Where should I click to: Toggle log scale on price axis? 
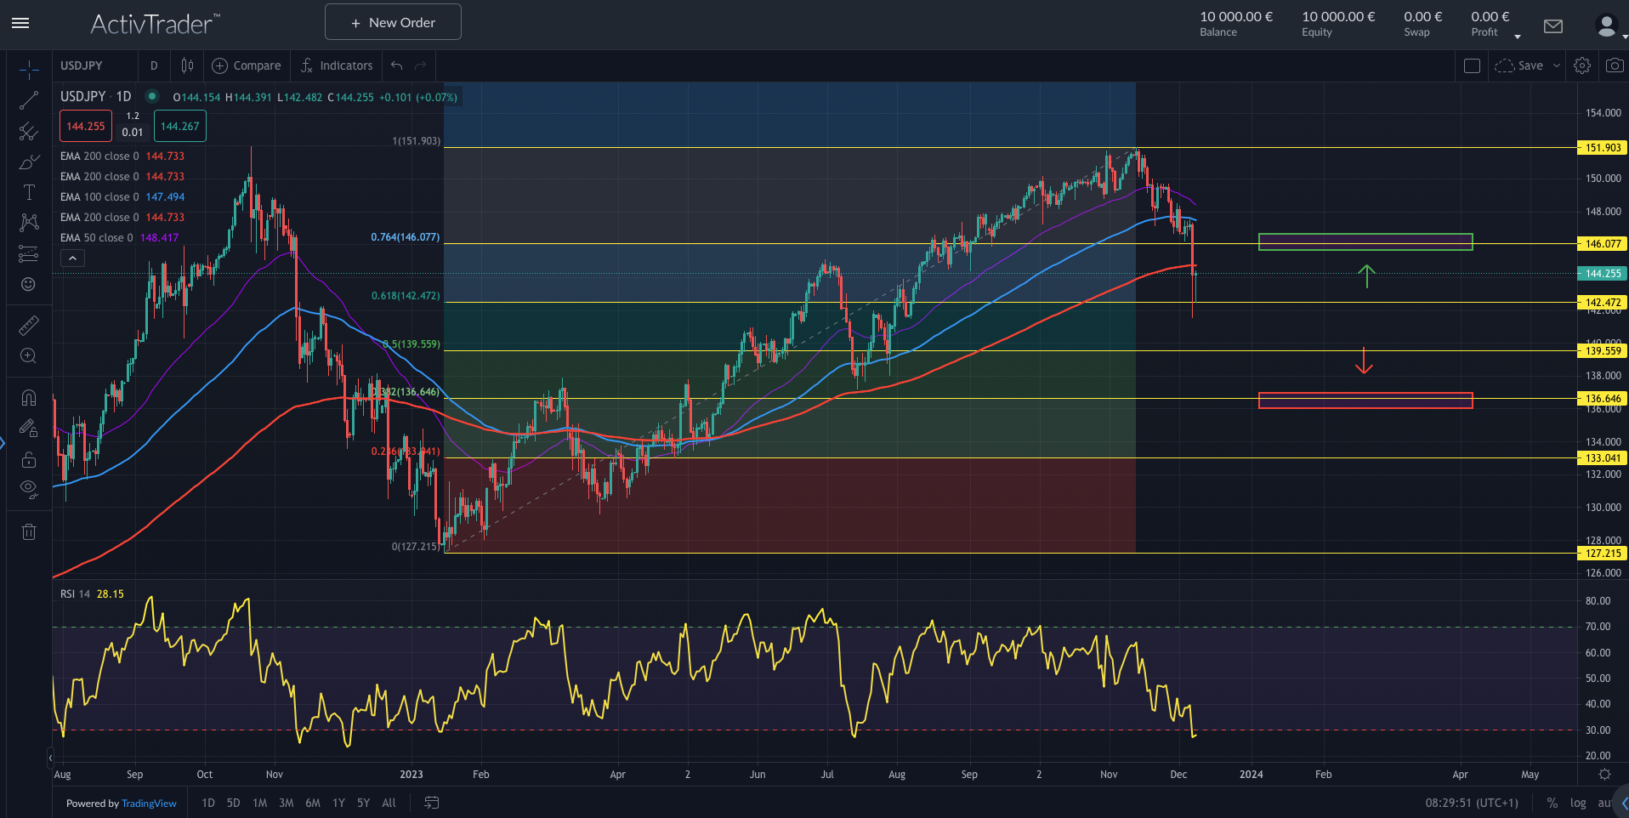click(x=1579, y=803)
